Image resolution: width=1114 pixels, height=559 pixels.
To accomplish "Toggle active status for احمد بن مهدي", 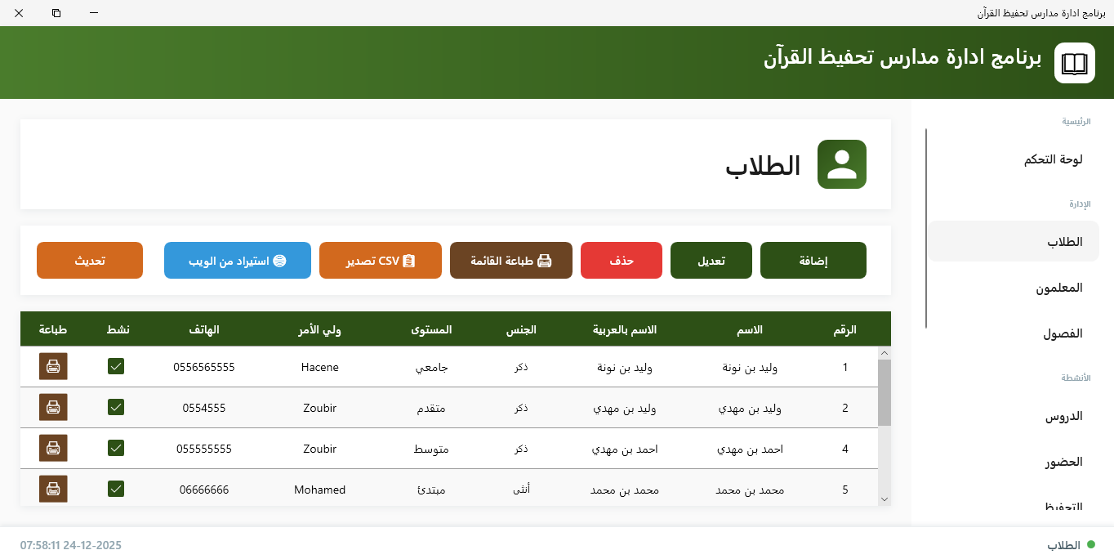I will [x=116, y=448].
